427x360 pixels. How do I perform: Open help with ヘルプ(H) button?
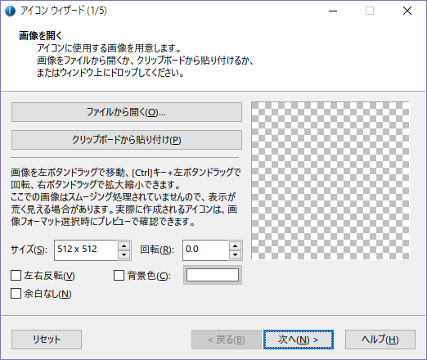(x=380, y=340)
